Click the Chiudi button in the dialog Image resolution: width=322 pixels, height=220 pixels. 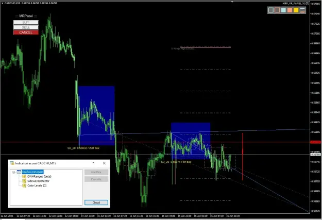pos(96,202)
